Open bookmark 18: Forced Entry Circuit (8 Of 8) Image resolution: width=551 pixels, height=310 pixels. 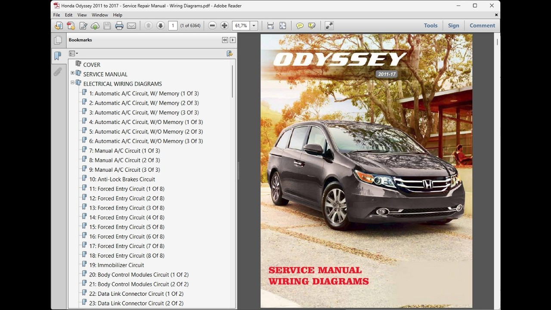[x=127, y=255]
